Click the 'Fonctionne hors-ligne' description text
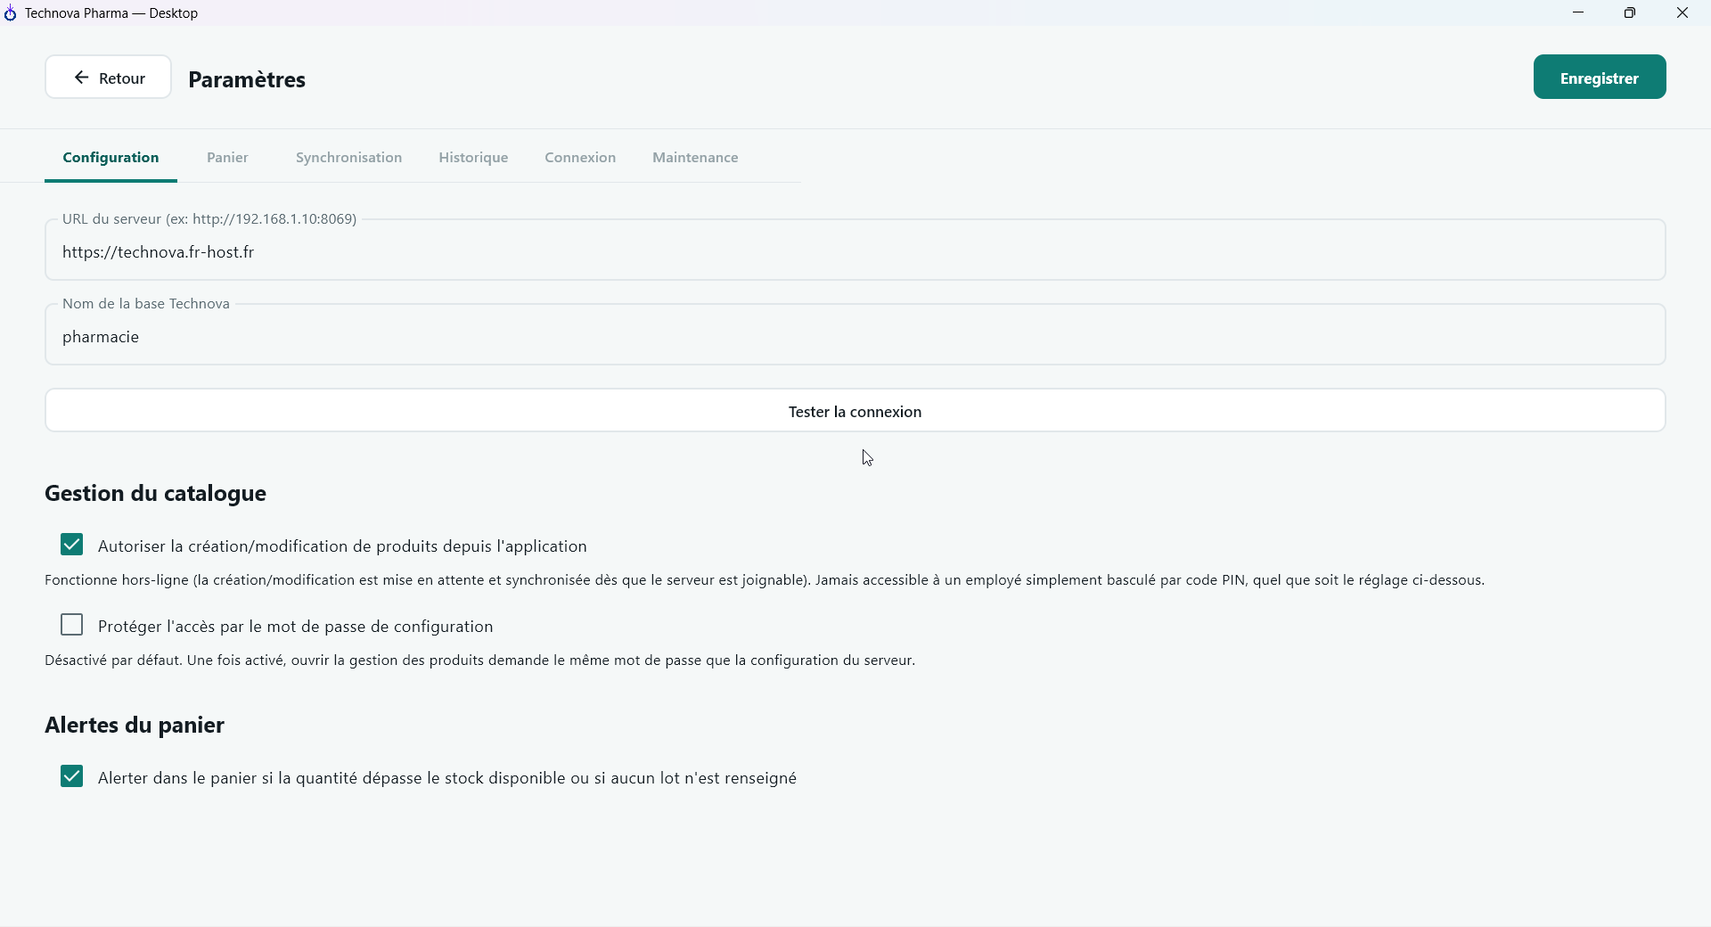Image resolution: width=1711 pixels, height=927 pixels. (765, 580)
